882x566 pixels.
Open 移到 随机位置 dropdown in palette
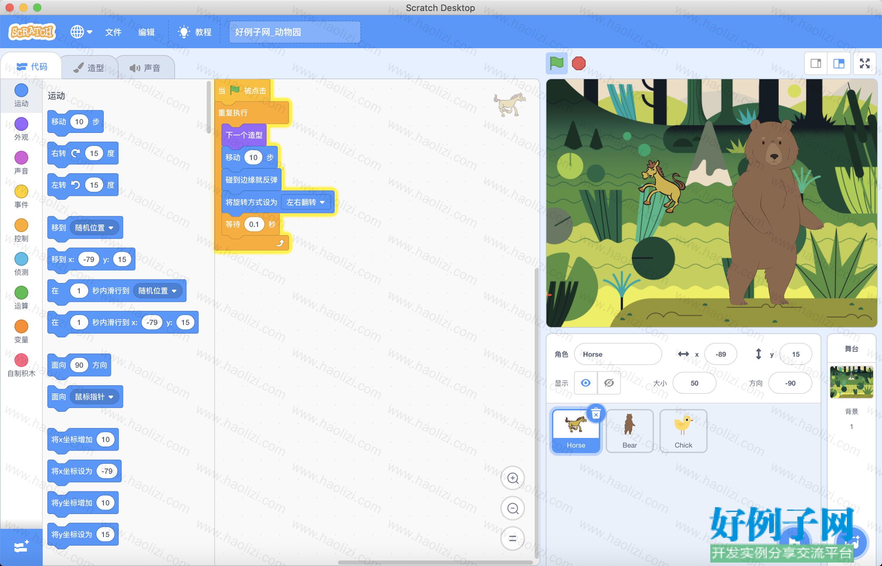point(94,228)
